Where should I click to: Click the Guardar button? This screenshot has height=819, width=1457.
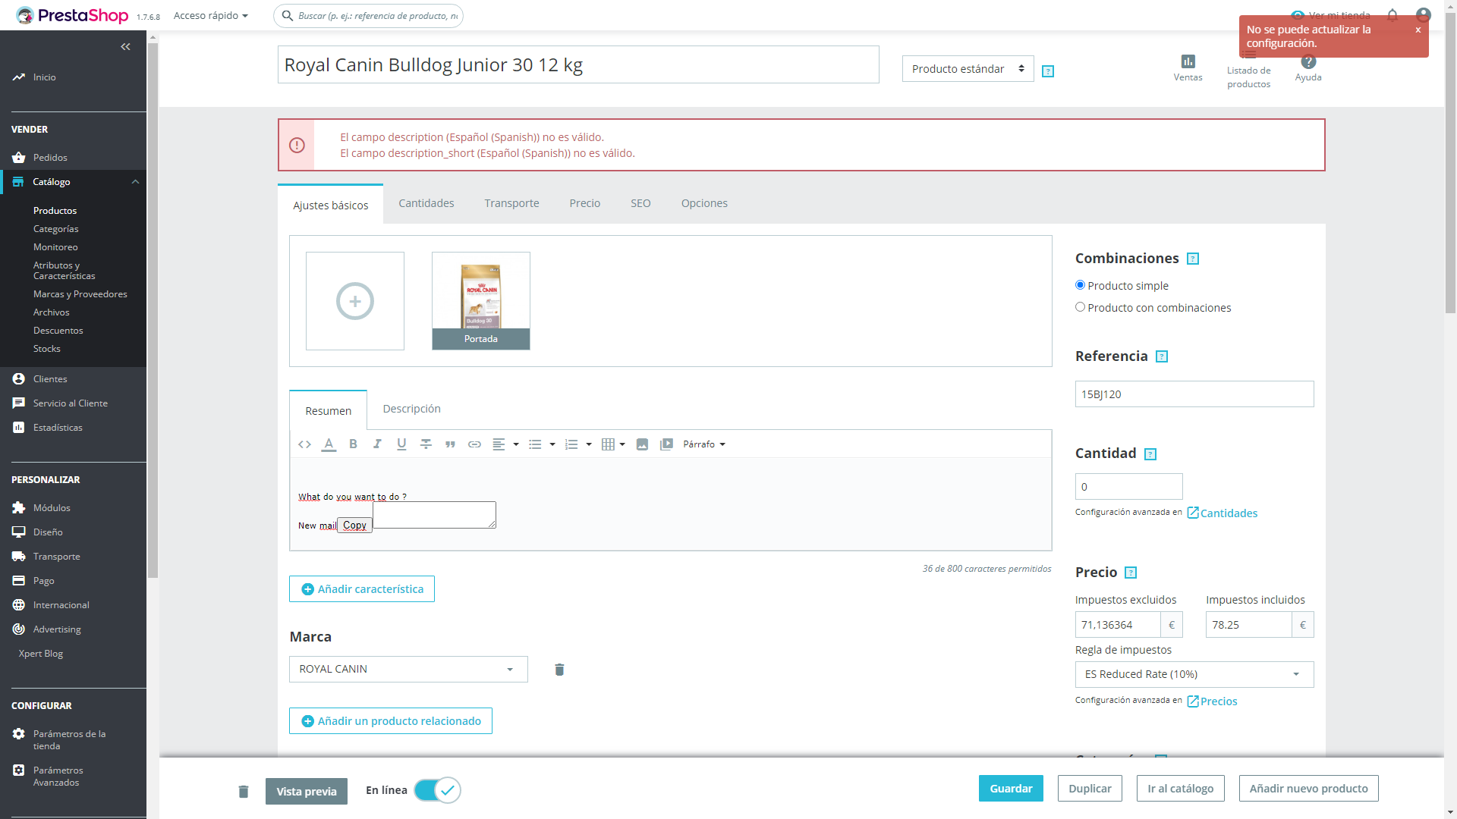point(1011,789)
